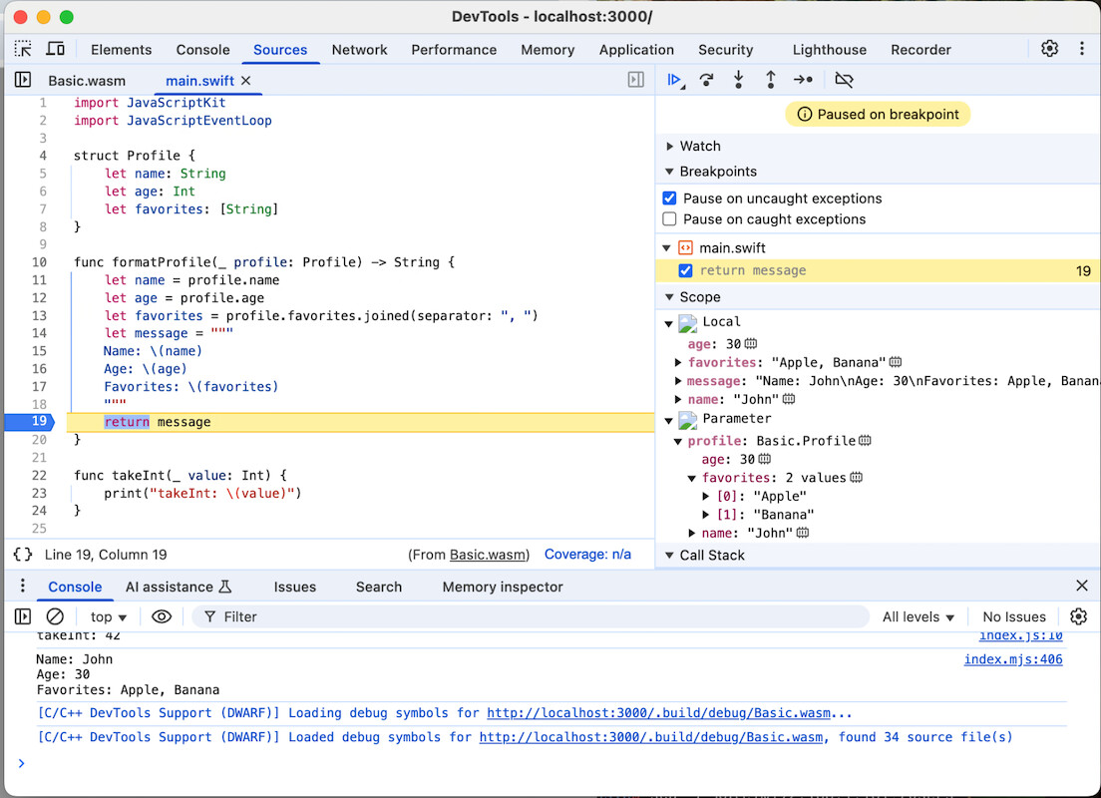Step into next function call
1101x798 pixels.
click(738, 80)
